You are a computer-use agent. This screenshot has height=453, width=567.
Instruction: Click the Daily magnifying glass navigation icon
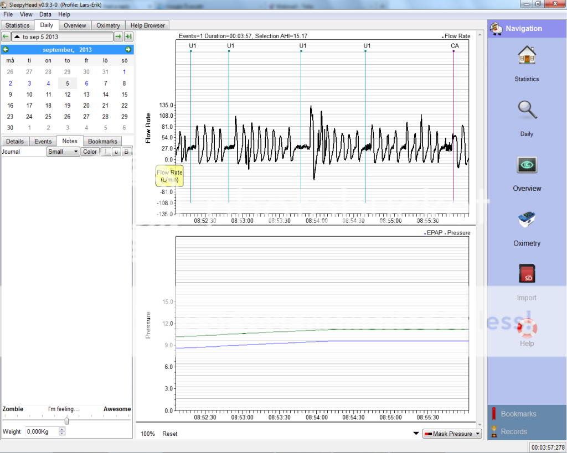tap(526, 111)
